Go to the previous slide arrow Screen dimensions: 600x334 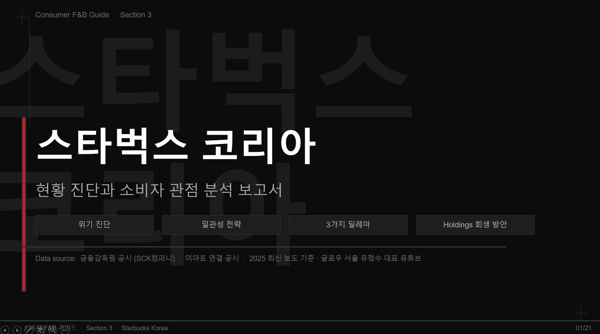click(x=5, y=330)
